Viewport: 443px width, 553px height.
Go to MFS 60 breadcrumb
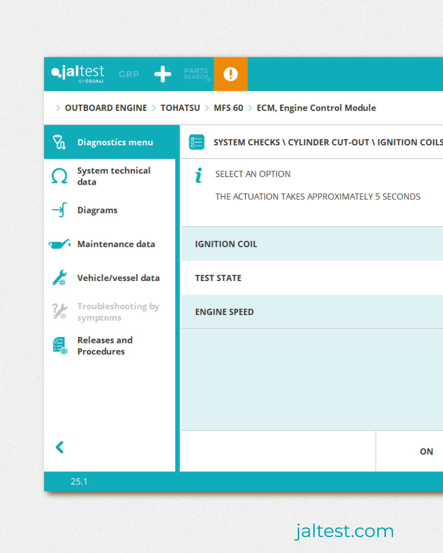pos(228,108)
